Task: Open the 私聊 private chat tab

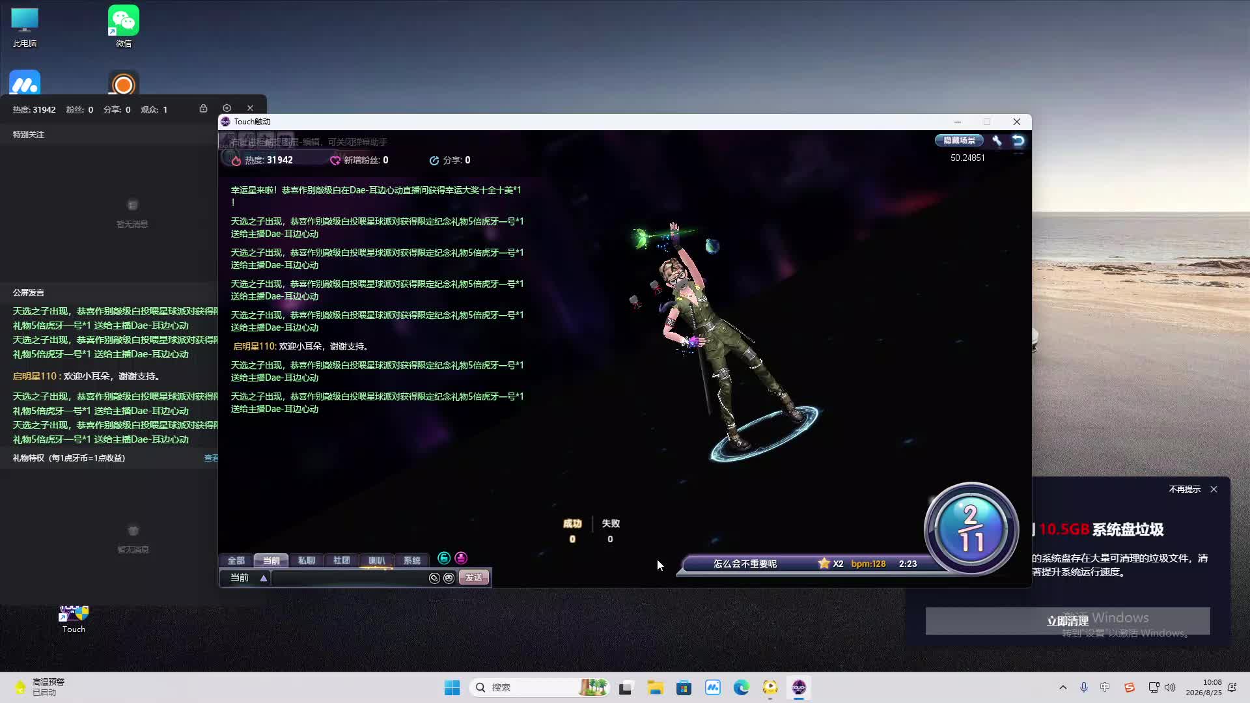Action: (307, 560)
